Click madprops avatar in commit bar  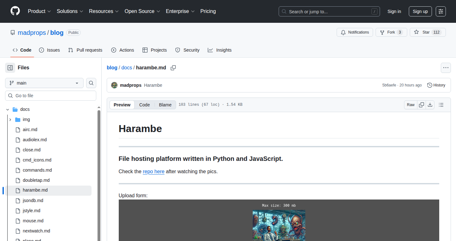114,85
